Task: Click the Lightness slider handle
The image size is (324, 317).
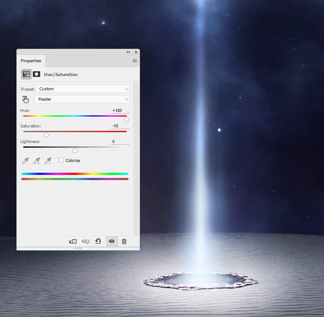Action: pos(75,150)
